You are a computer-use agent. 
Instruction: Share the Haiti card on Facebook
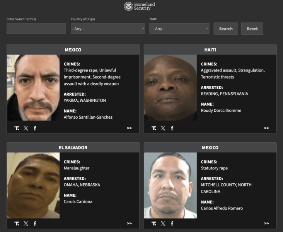[x=172, y=128]
